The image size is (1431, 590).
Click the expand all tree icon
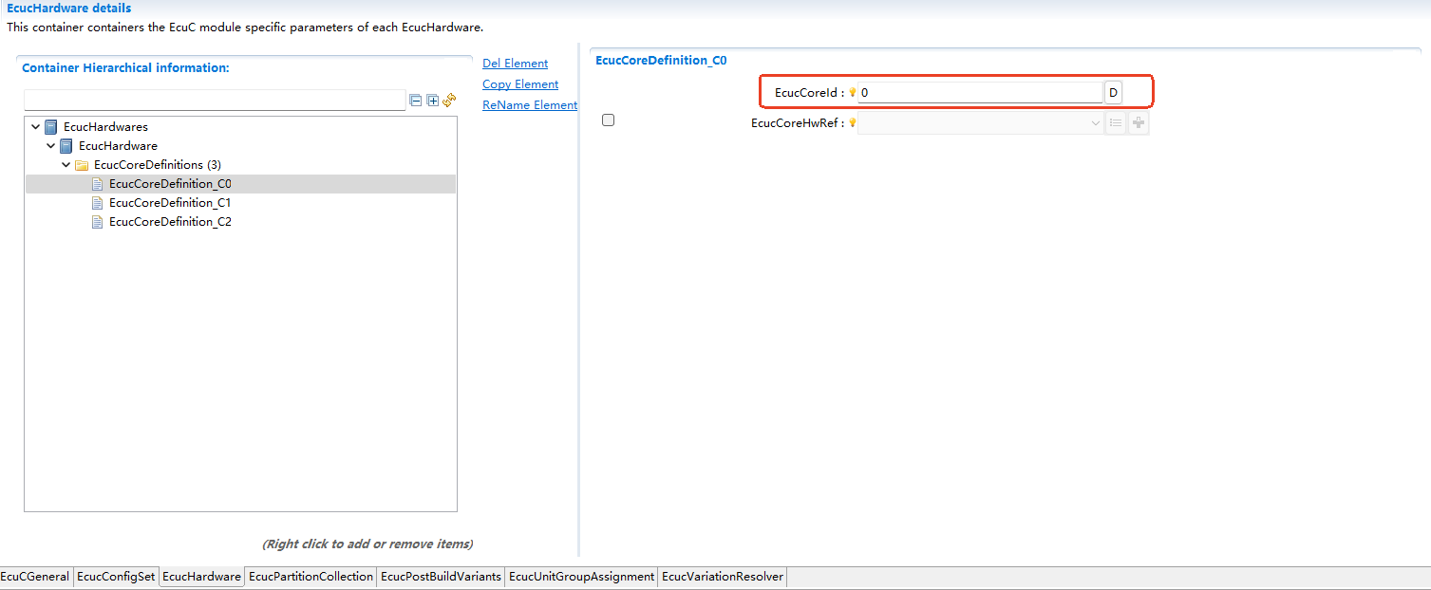click(433, 101)
